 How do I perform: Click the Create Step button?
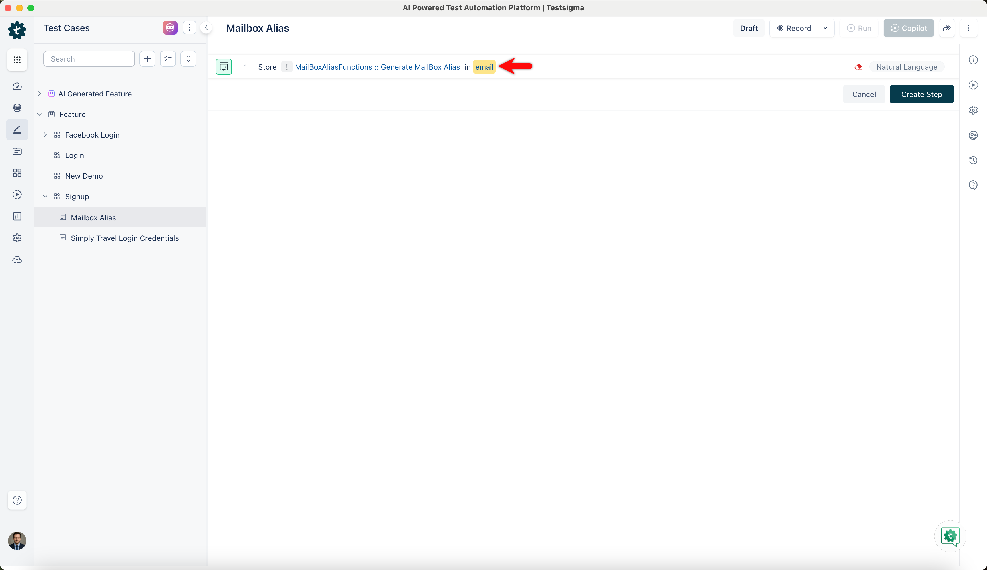(922, 94)
